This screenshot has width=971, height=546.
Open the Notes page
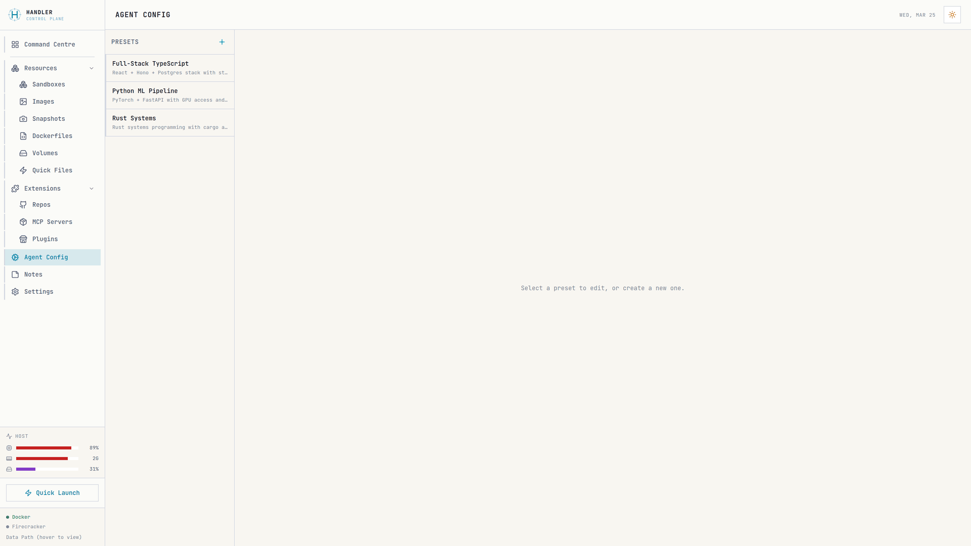point(33,275)
